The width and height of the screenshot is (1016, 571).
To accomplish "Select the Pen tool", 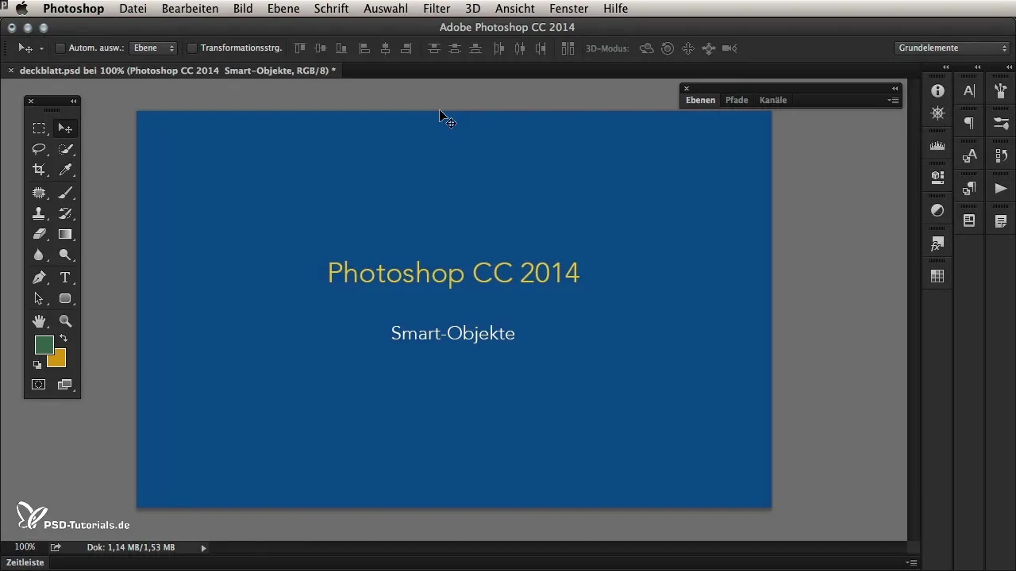I will (38, 278).
